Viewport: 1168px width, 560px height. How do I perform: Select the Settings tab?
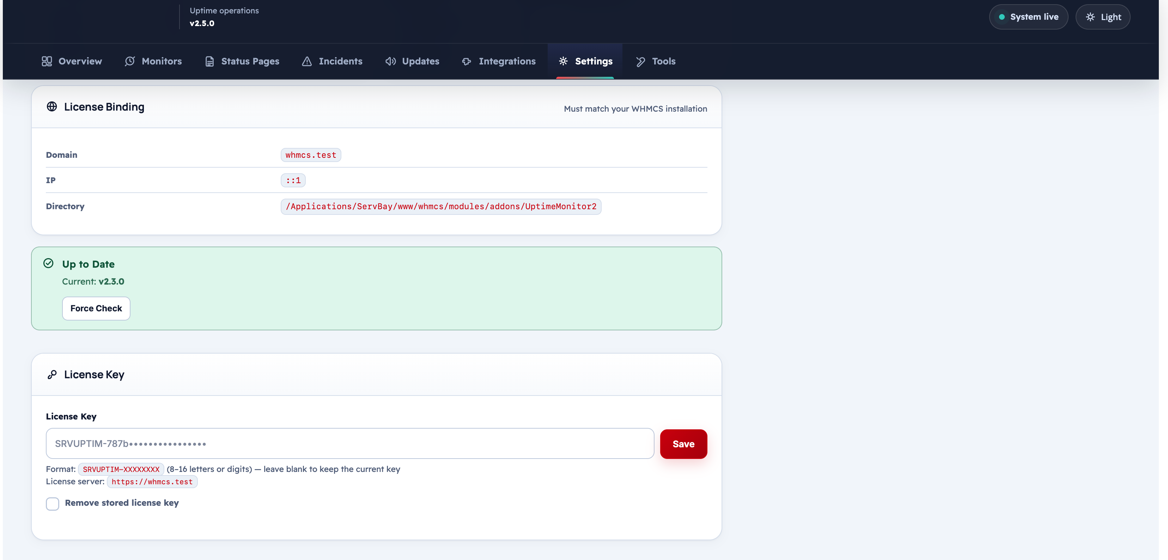[x=585, y=61]
